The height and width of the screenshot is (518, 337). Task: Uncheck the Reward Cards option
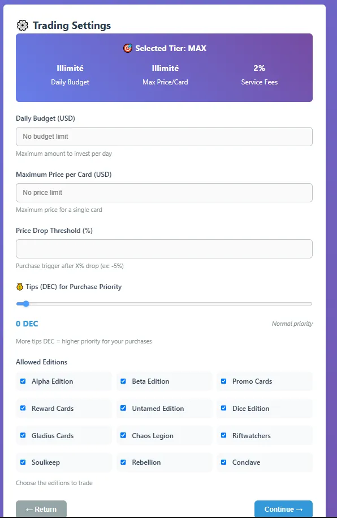(x=23, y=408)
